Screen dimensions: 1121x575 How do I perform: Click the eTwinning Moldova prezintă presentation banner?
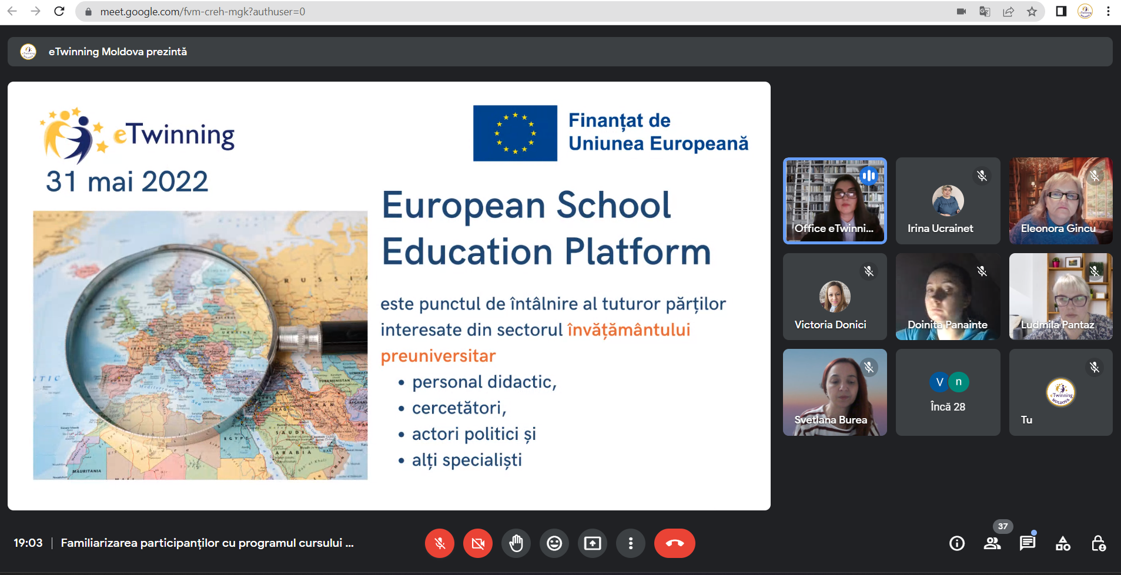(560, 52)
